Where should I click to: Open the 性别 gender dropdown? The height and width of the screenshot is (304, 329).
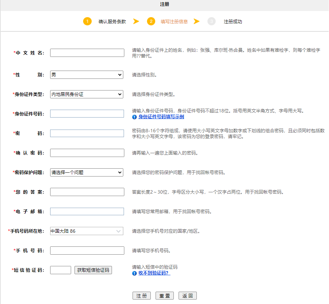[x=87, y=74]
